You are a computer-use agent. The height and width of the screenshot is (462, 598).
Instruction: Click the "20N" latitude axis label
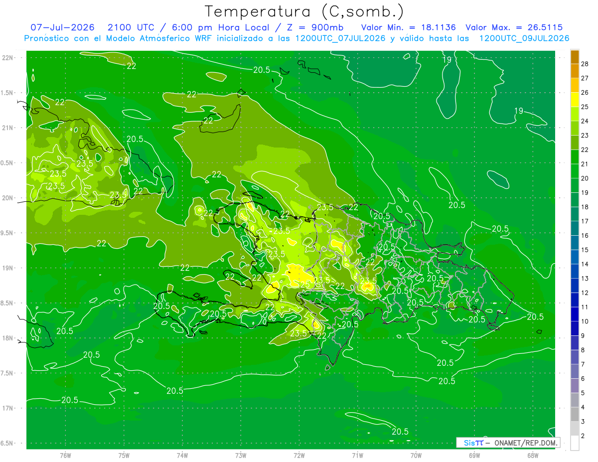coord(7,198)
